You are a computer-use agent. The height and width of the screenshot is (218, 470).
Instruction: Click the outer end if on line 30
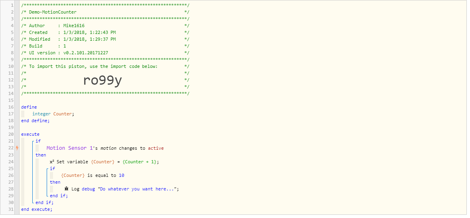45,203
